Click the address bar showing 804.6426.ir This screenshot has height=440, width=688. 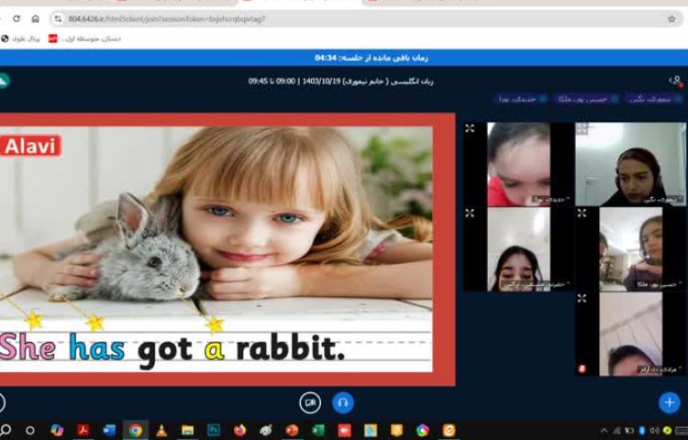[x=366, y=19]
